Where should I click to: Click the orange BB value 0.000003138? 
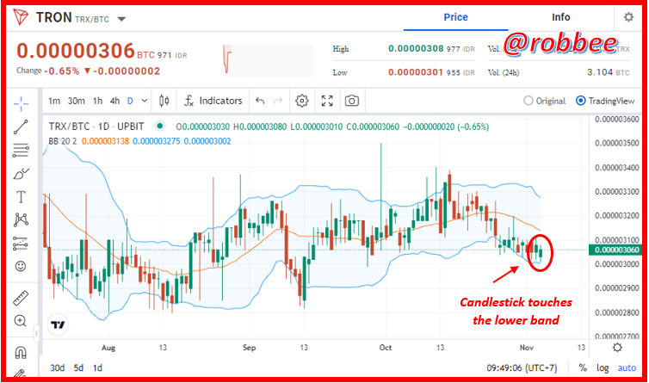point(106,141)
